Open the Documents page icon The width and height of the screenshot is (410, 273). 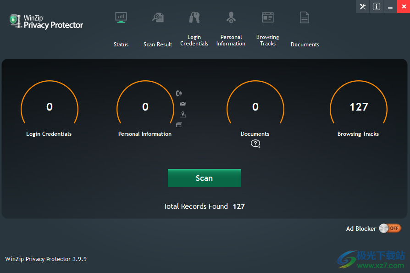[x=305, y=17]
